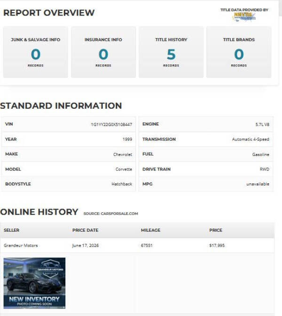Click the Corvette model value
Viewport: 282px width, 316px height.
coord(124,169)
